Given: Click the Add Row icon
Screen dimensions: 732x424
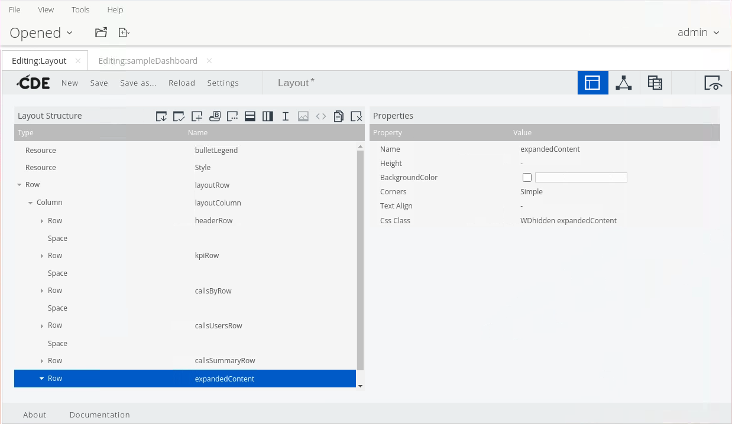Looking at the screenshot, I should coord(250,116).
